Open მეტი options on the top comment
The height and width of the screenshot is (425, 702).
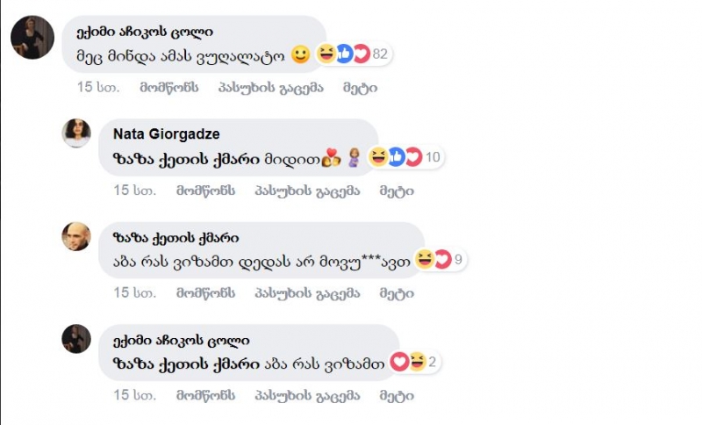click(x=360, y=88)
